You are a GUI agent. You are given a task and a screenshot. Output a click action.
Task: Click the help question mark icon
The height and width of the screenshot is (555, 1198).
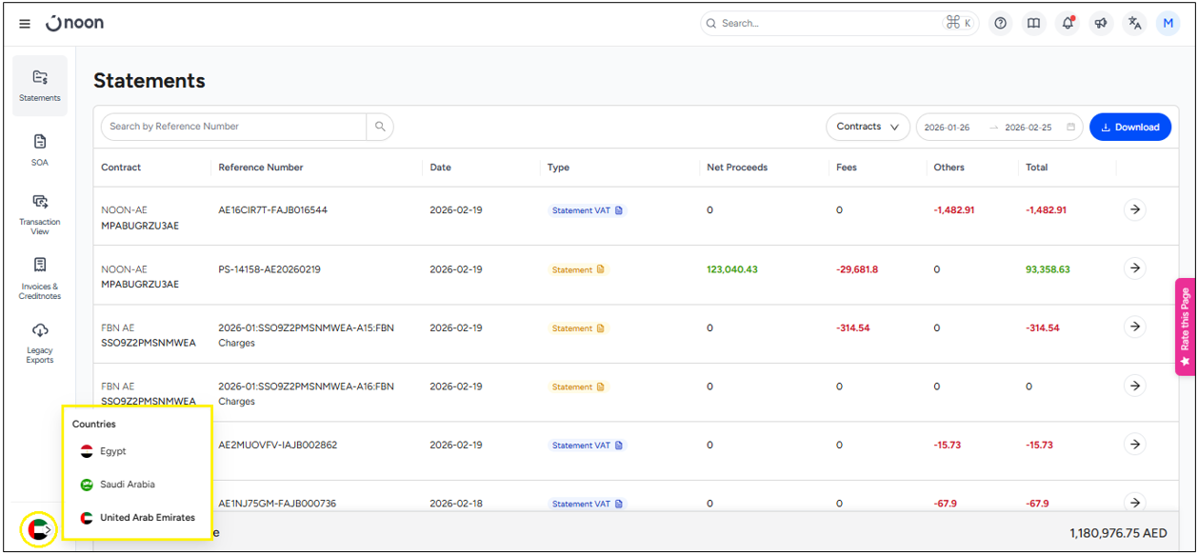pos(1000,24)
